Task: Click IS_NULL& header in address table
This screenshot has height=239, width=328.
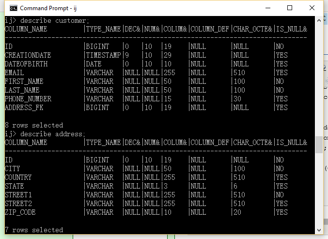Action: (x=292, y=143)
